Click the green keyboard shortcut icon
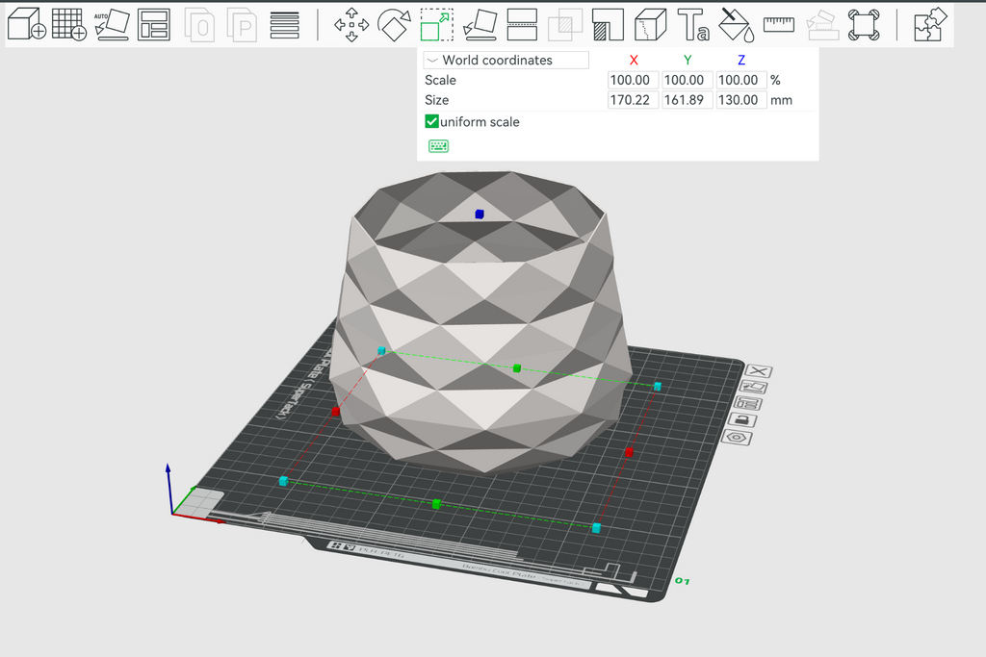The image size is (986, 657). [438, 146]
